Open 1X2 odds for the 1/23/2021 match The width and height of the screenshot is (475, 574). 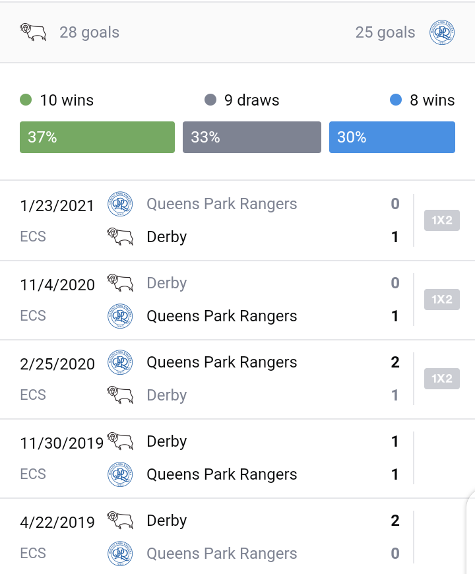point(442,220)
